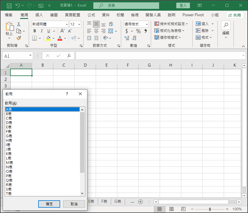Increase font size with A^ icon
Viewport: 248px width, 213px height.
[x=63, y=31]
